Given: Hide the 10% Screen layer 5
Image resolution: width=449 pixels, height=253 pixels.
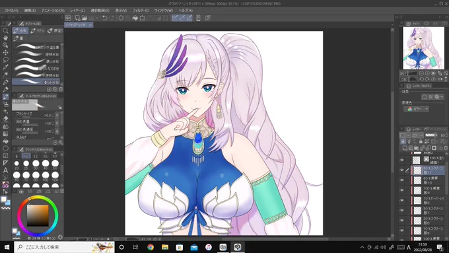Looking at the screenshot, I should pos(401,231).
